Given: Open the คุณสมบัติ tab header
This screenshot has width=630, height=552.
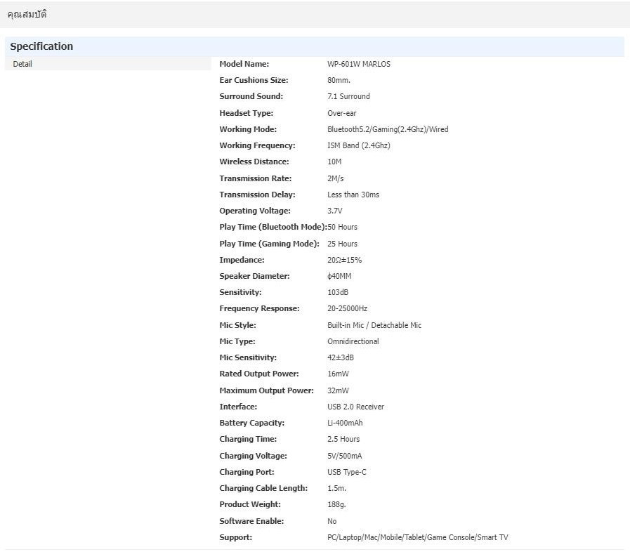Looking at the screenshot, I should pos(27,15).
